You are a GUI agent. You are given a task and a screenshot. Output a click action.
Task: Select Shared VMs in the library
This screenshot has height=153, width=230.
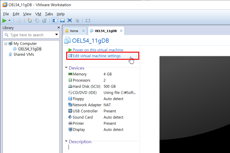pyautogui.click(x=24, y=54)
